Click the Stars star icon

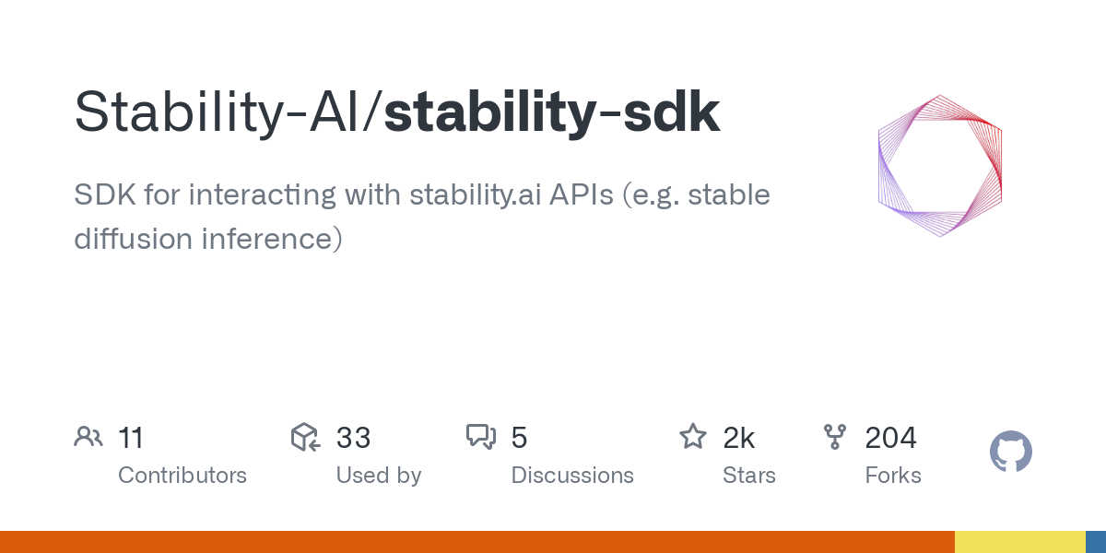click(x=692, y=437)
